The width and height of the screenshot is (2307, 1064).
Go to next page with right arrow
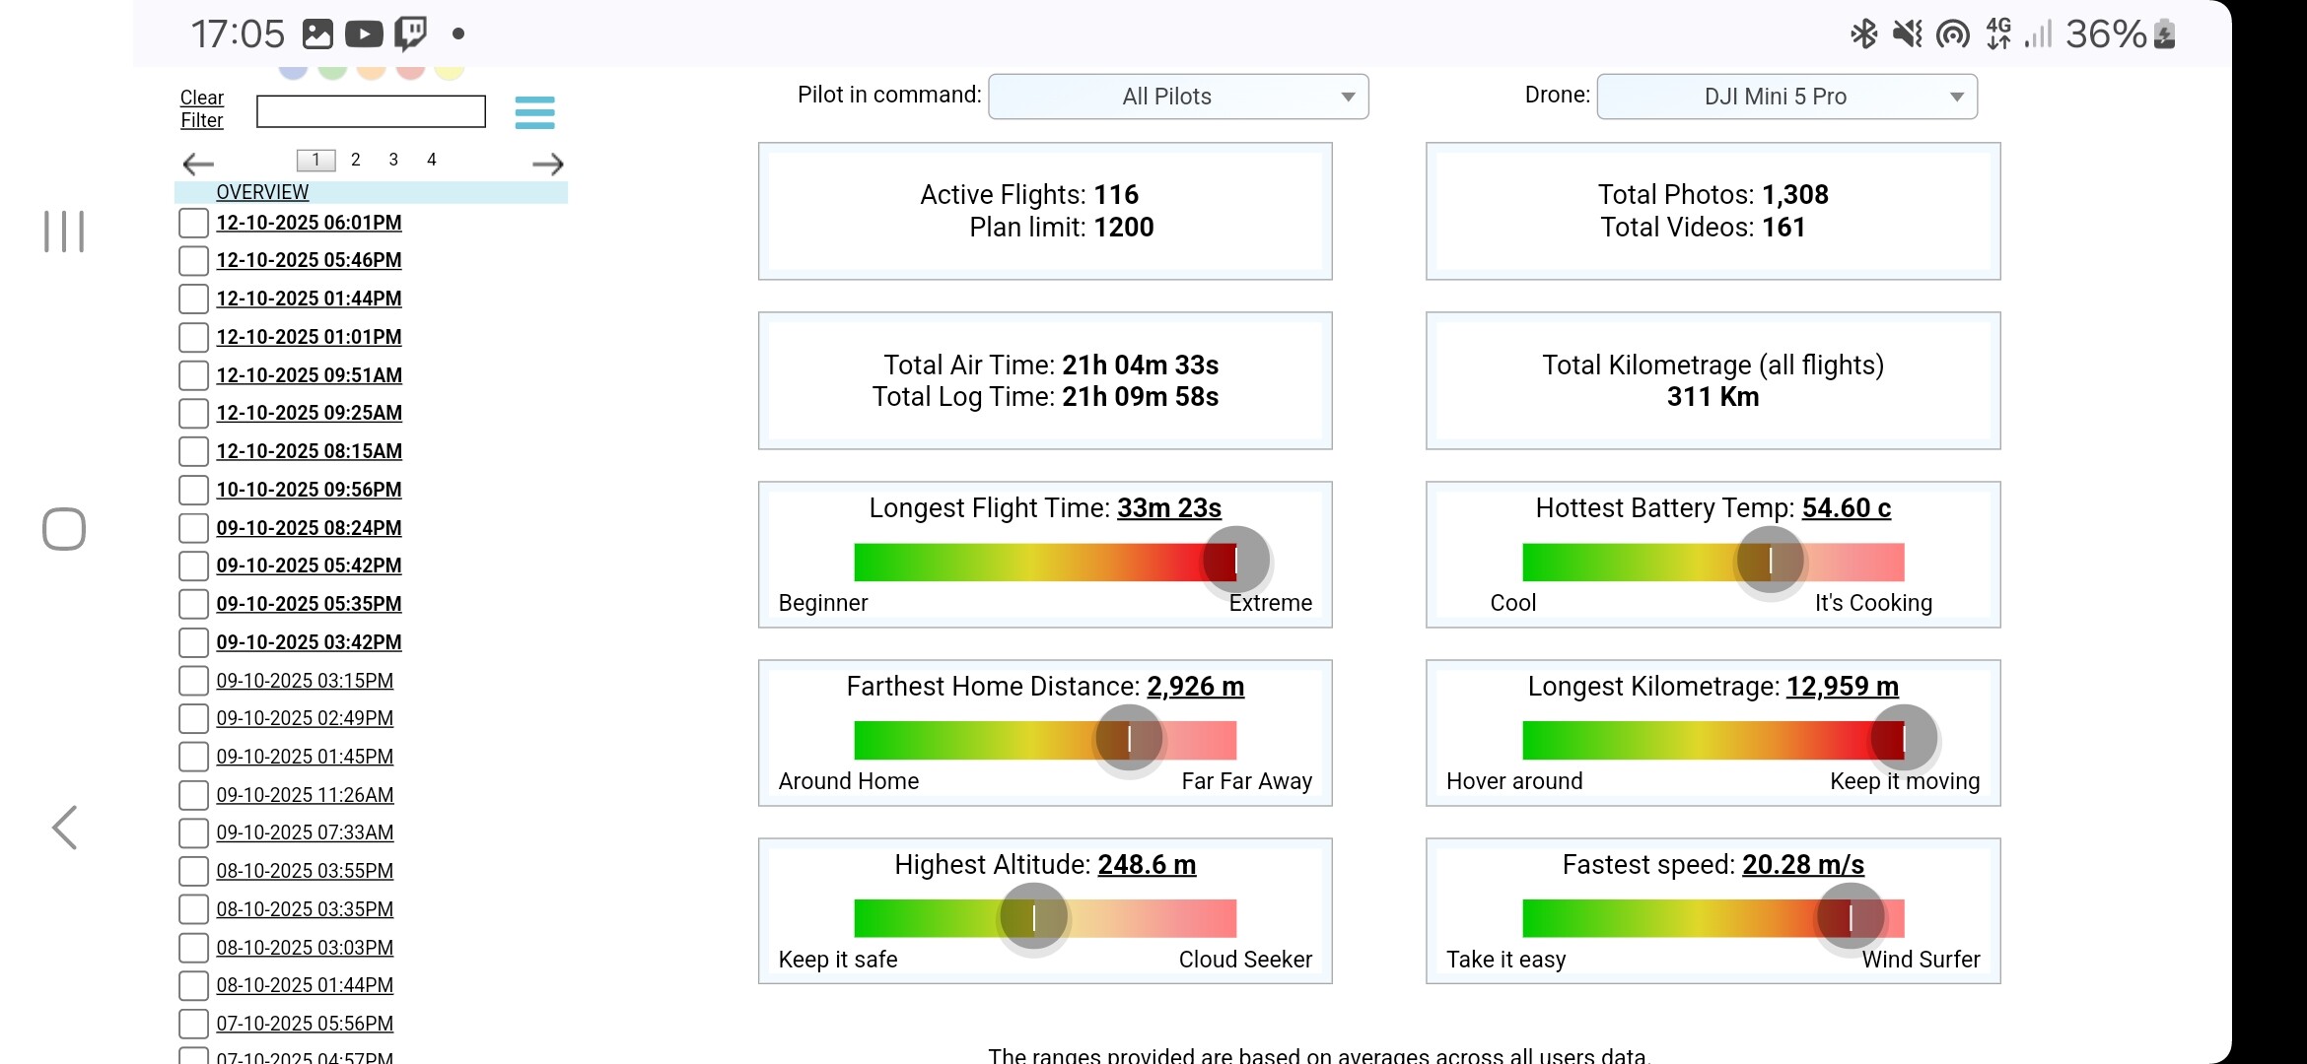click(548, 164)
